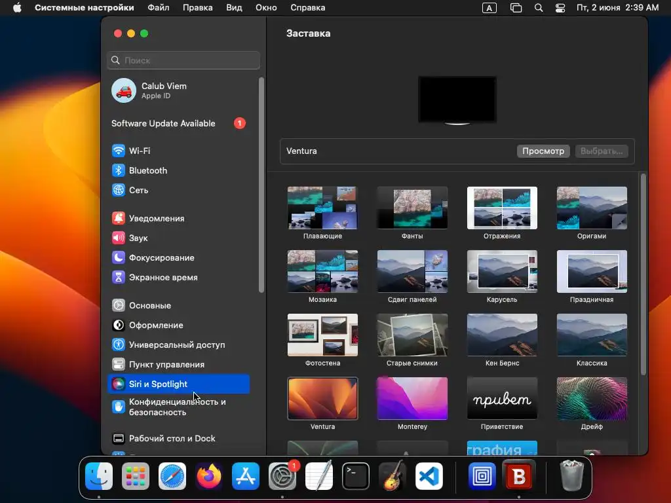Open the Apple menu
Image resolution: width=671 pixels, height=503 pixels.
point(17,8)
